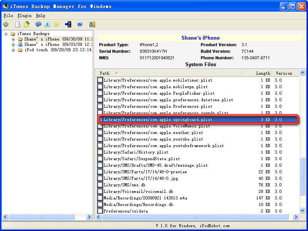Select the com.apple.VoiceMemos.plist row

click(198, 126)
